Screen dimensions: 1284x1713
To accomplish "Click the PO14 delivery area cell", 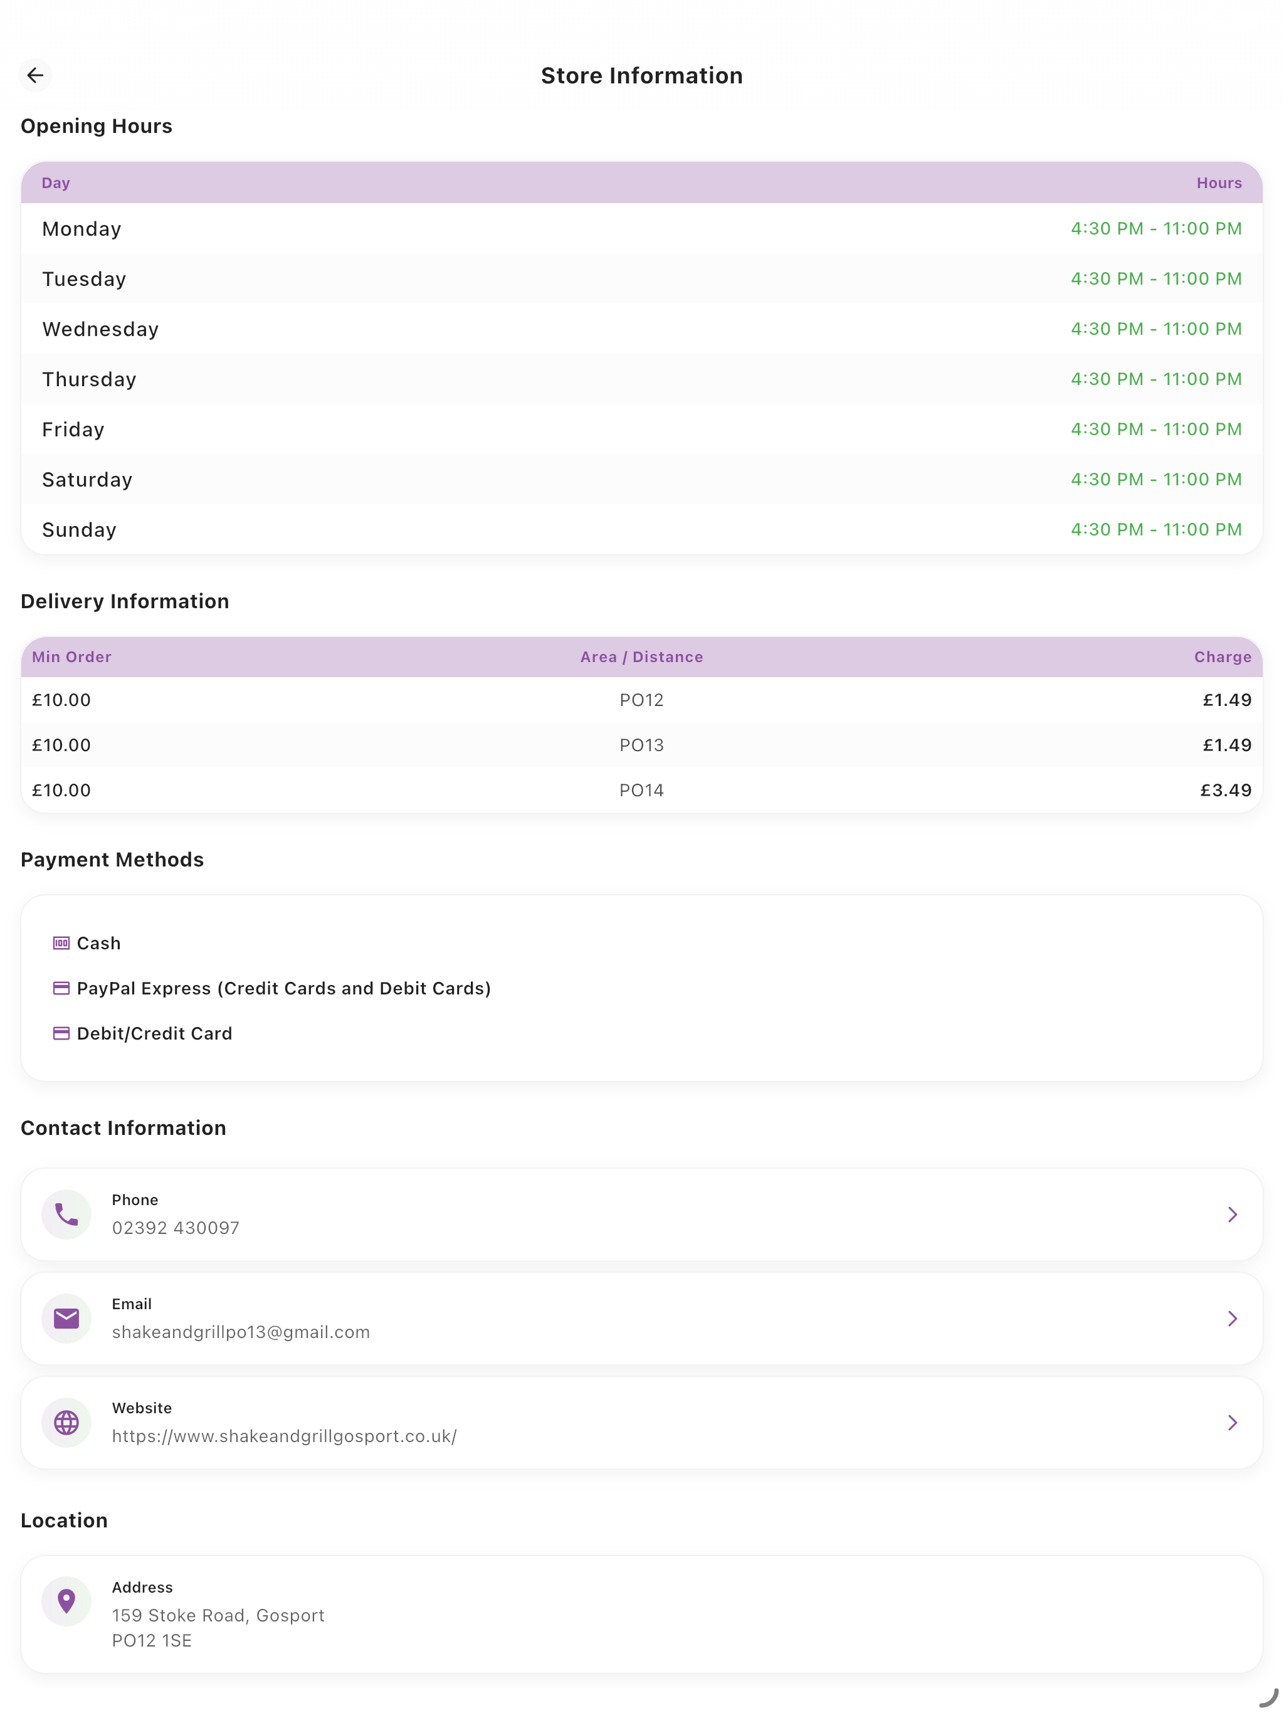I will pos(641,790).
